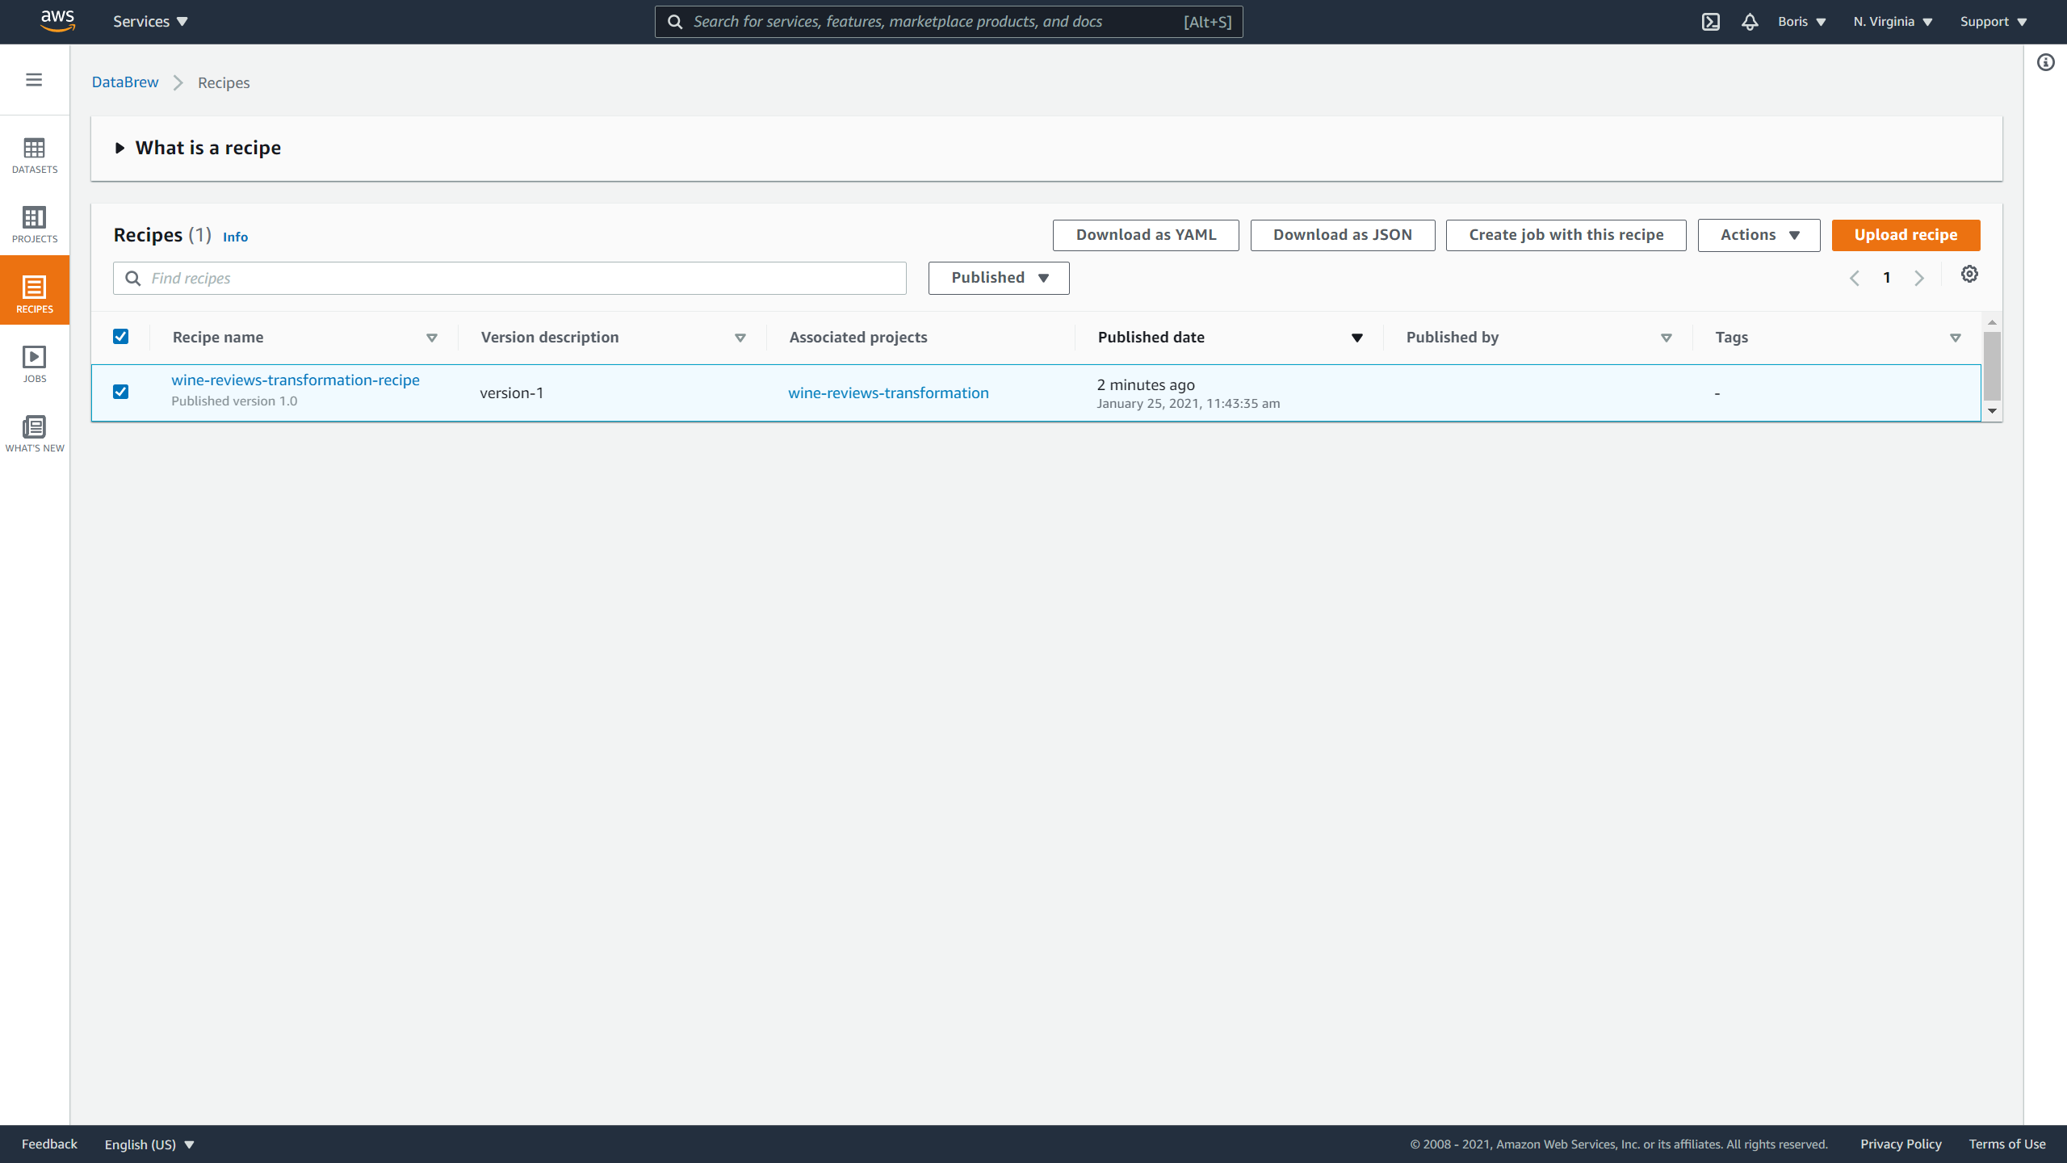The height and width of the screenshot is (1163, 2067).
Task: Toggle the recipe row checkbox
Action: [120, 392]
